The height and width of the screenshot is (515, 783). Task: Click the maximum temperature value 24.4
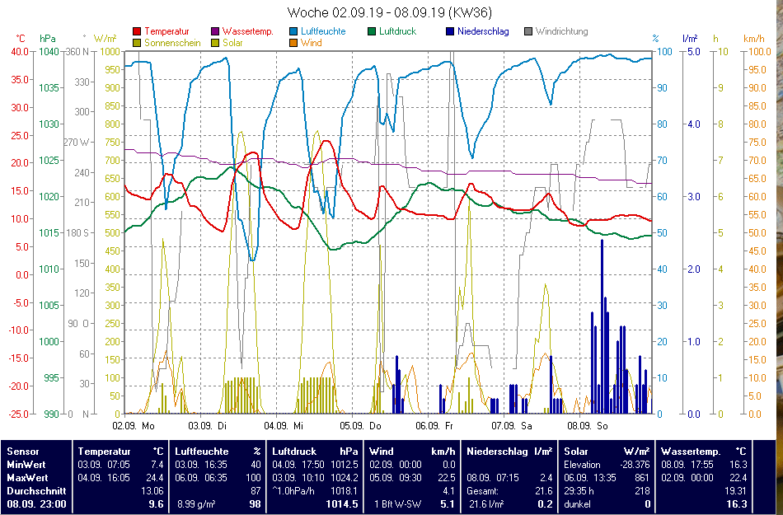(x=157, y=478)
